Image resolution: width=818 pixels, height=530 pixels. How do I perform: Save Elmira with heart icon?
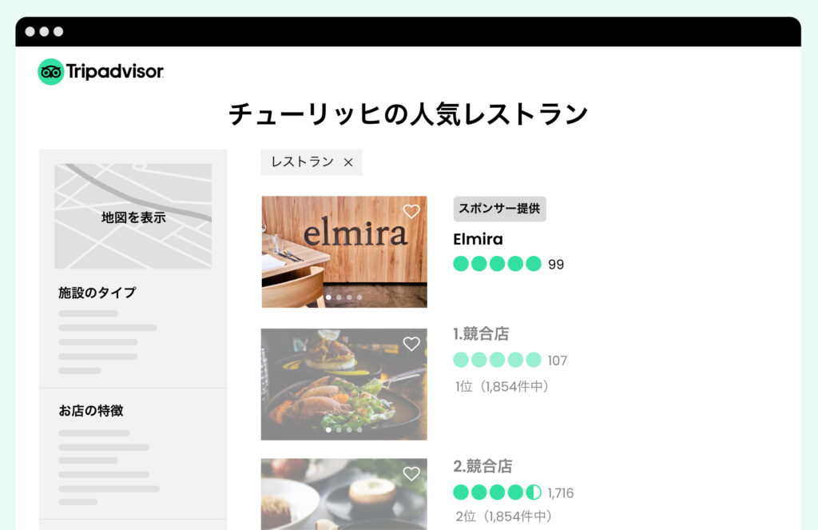pyautogui.click(x=411, y=211)
